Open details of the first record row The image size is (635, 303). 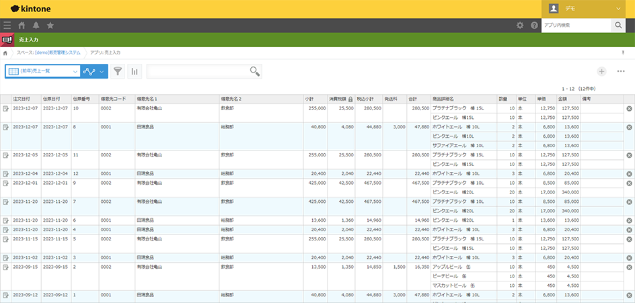[6, 108]
